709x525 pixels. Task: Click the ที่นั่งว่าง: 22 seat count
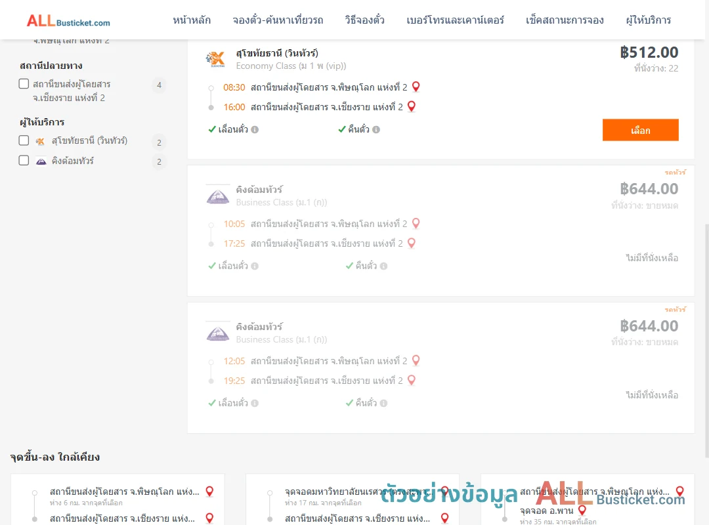point(656,68)
